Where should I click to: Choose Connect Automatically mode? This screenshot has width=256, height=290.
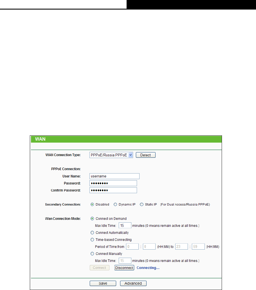92,233
